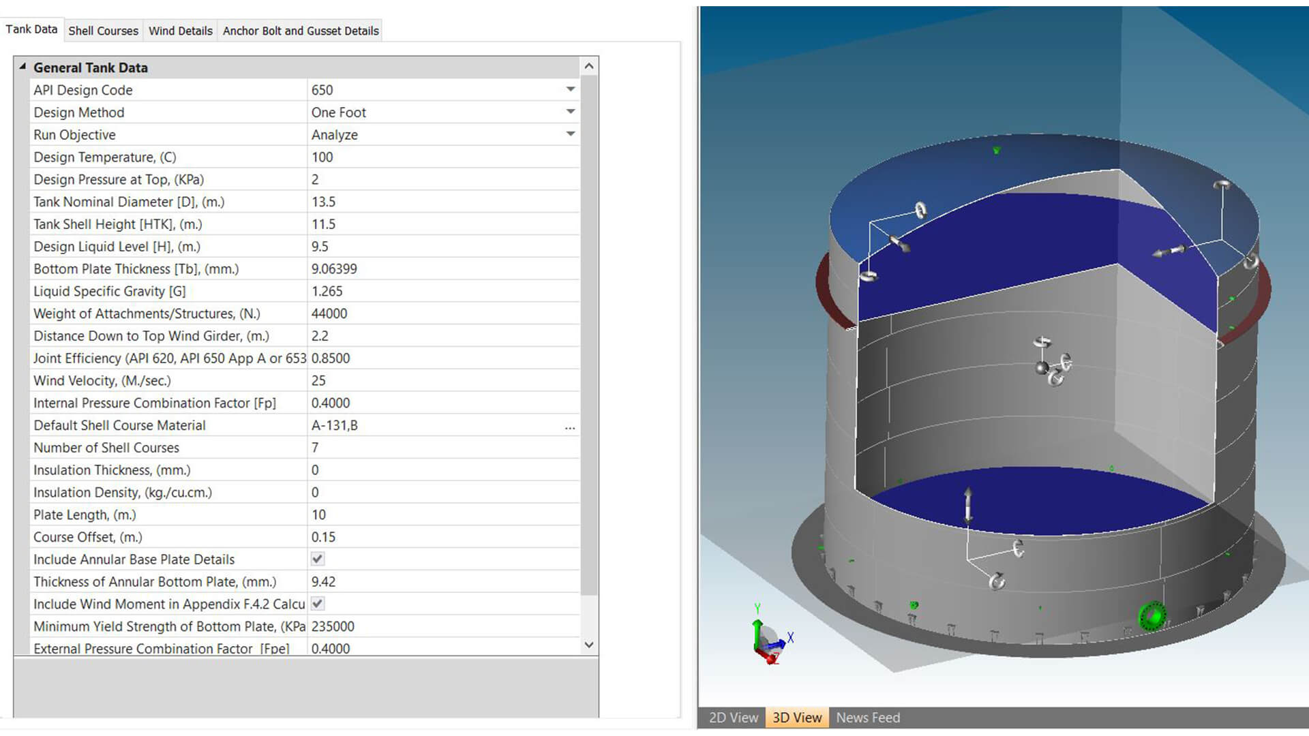Collapse the General Tank Data section

click(22, 67)
